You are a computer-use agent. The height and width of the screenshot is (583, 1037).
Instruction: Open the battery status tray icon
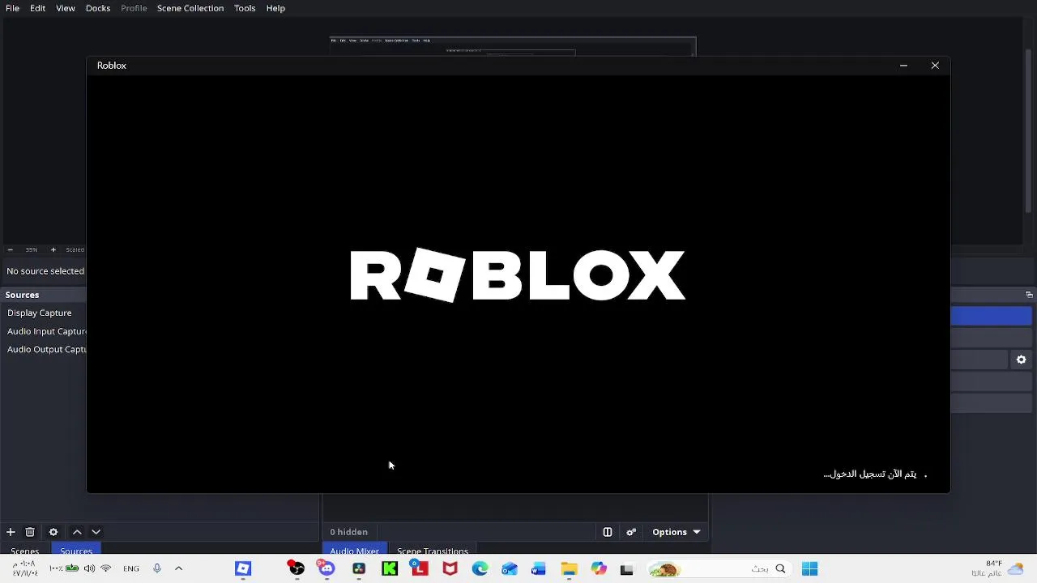[72, 569]
